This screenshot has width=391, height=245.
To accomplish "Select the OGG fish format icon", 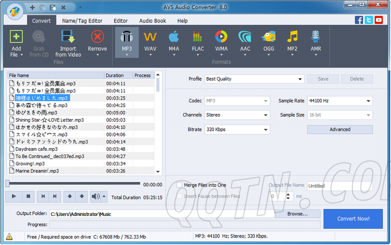I will [x=269, y=37].
